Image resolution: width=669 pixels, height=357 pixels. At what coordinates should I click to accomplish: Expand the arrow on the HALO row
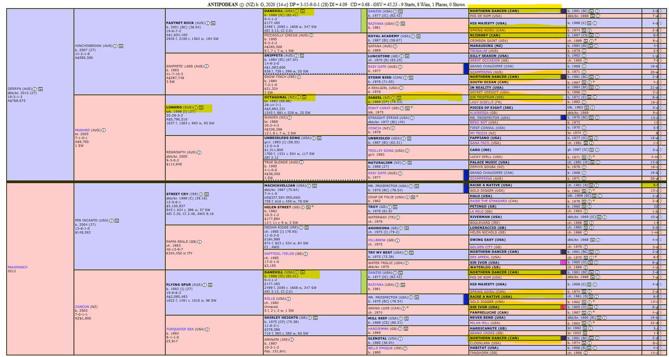pyautogui.click(x=661, y=196)
